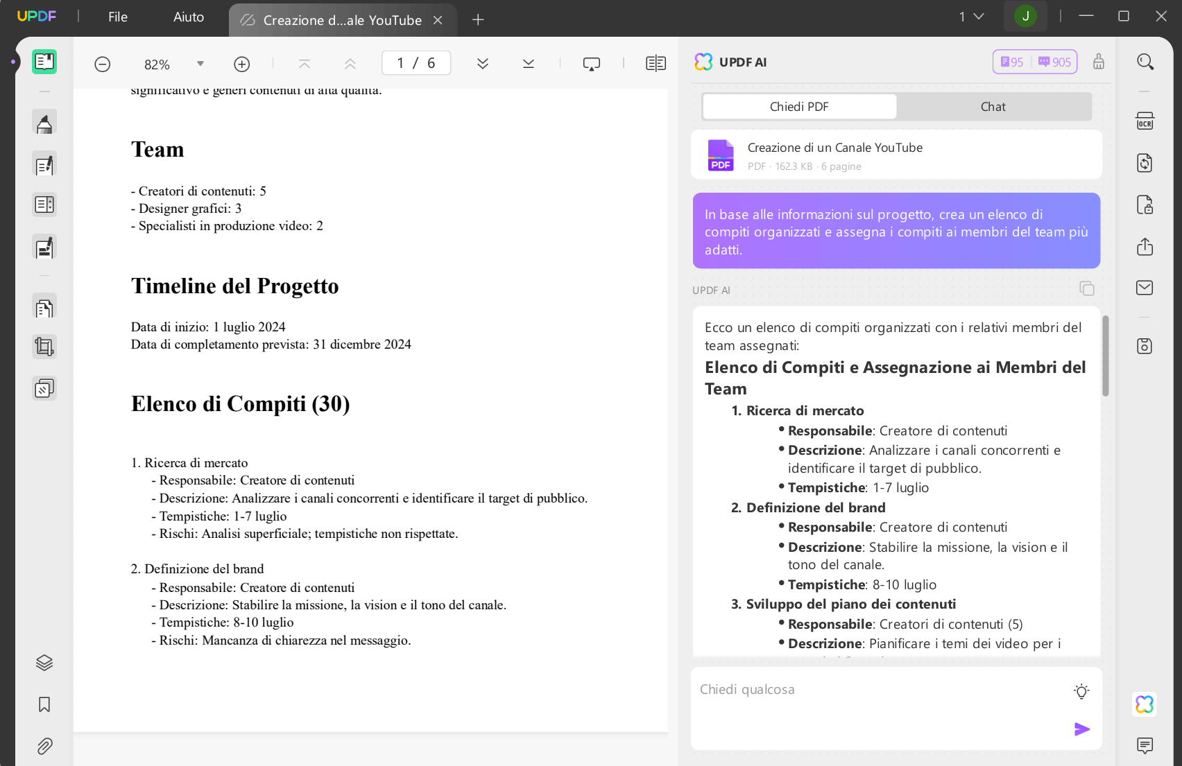Start slideshow presentation mode
This screenshot has width=1182, height=766.
click(x=592, y=64)
